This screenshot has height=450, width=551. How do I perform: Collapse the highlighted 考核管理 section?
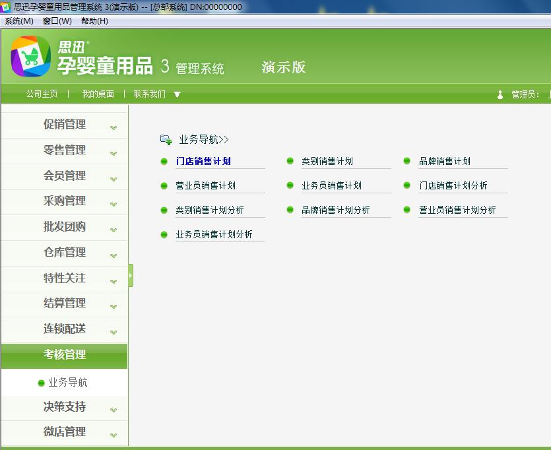pos(64,356)
